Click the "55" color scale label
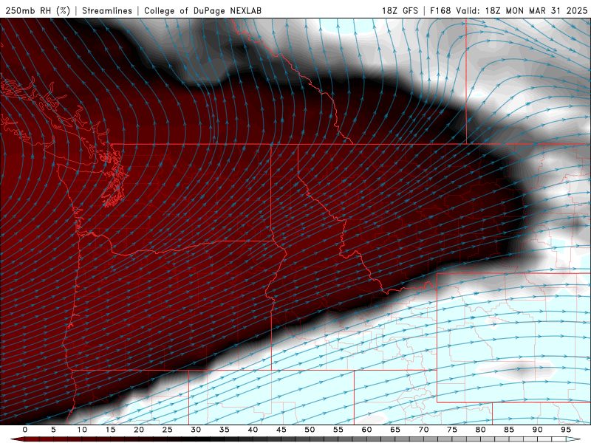 click(x=338, y=430)
